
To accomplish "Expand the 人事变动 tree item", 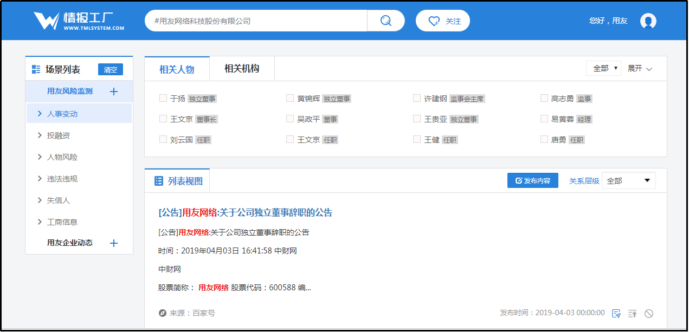I will (40, 114).
